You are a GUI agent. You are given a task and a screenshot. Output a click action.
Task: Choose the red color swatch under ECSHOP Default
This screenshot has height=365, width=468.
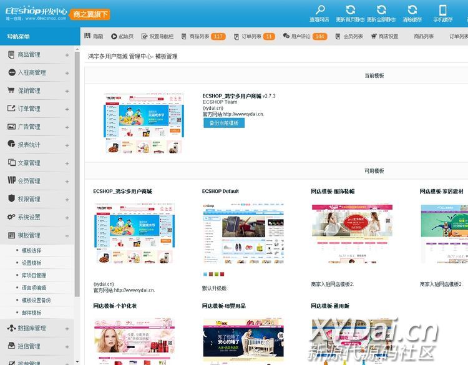[x=222, y=274]
